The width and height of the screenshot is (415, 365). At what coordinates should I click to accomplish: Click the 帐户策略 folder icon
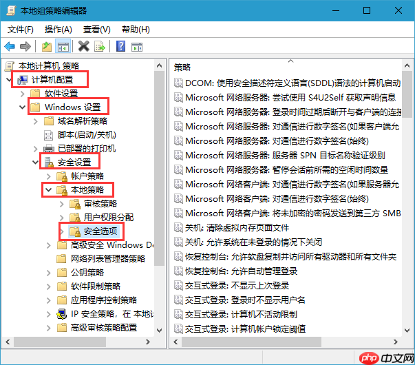(62, 176)
